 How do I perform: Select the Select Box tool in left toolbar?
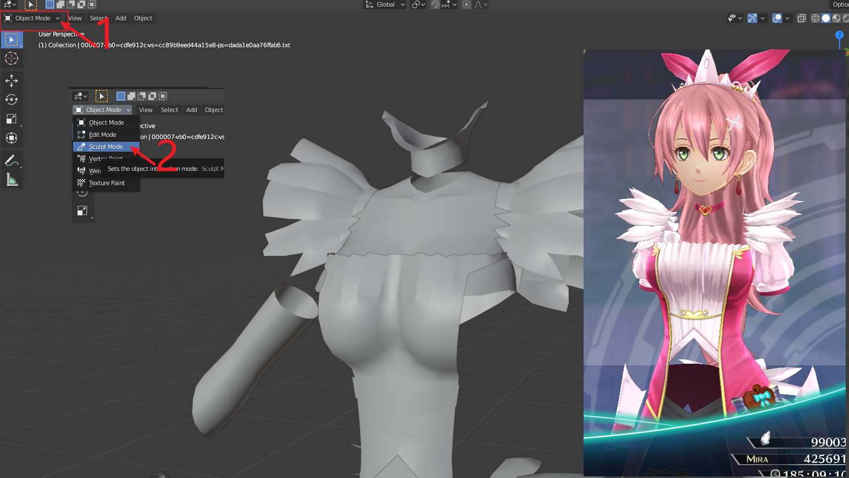click(x=12, y=40)
